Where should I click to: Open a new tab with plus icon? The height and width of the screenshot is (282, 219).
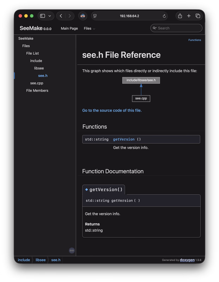[189, 16]
